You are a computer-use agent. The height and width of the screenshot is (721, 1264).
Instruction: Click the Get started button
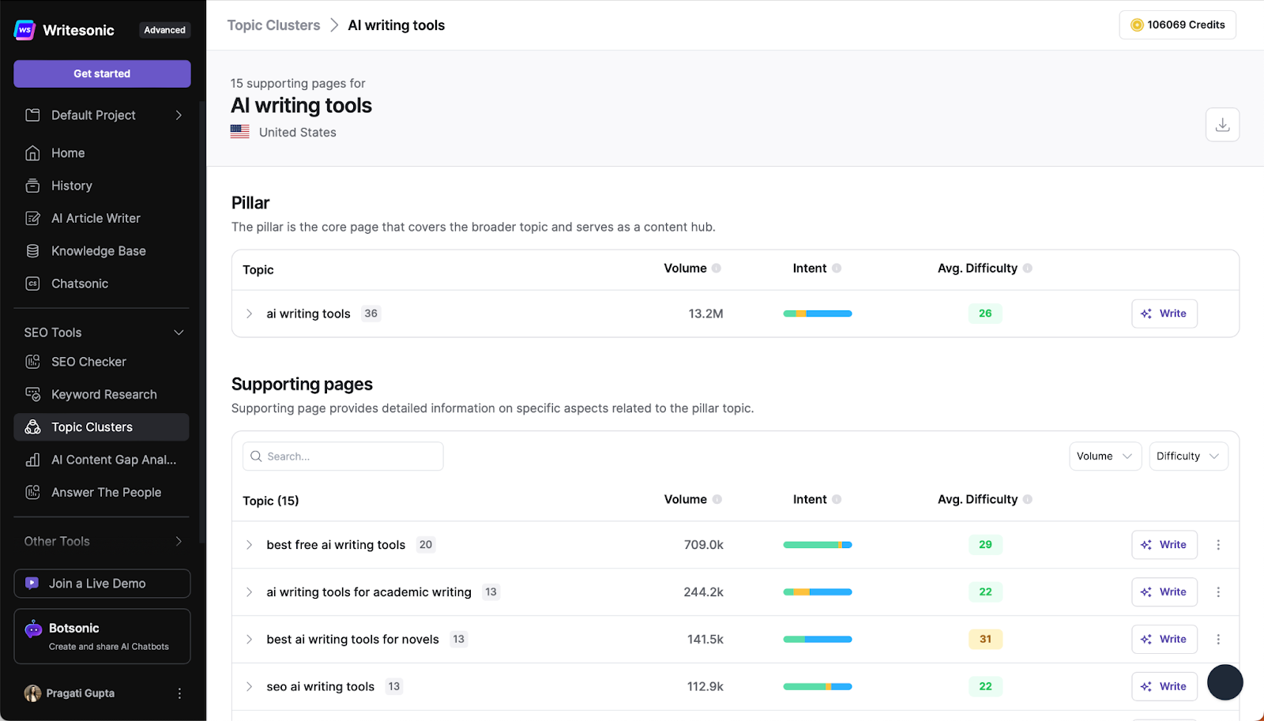click(x=101, y=73)
